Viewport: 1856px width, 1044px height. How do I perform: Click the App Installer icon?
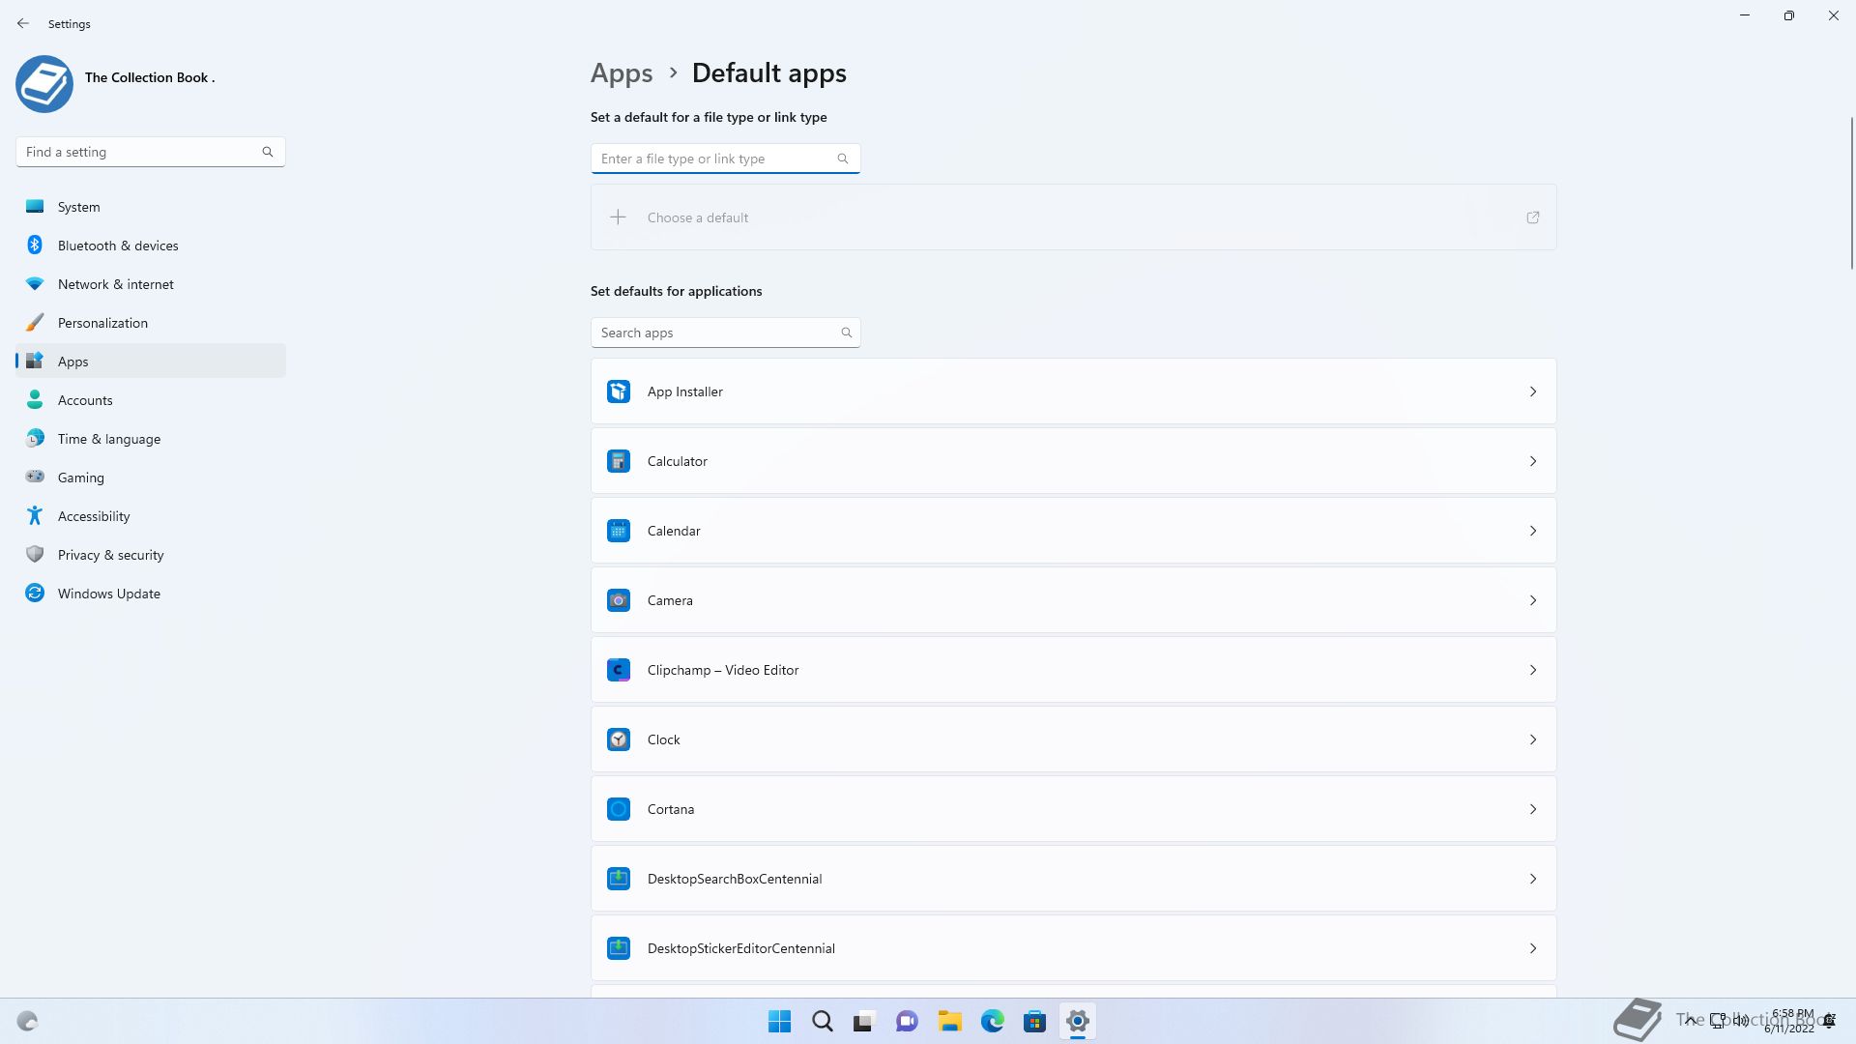(619, 391)
